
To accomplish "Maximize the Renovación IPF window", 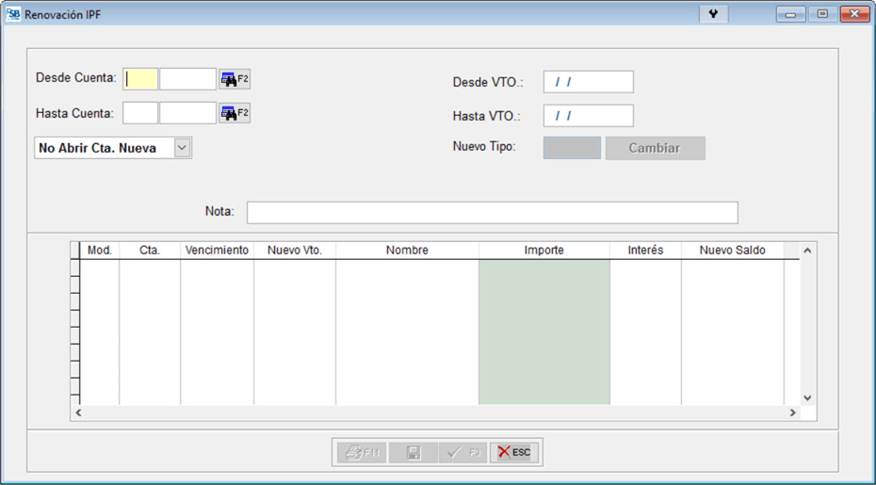I will 822,14.
